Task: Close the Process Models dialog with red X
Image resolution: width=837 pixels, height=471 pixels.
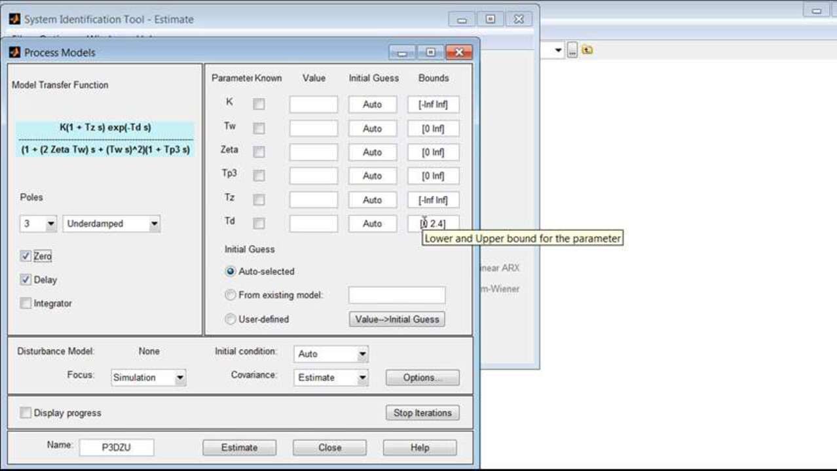Action: coord(458,52)
